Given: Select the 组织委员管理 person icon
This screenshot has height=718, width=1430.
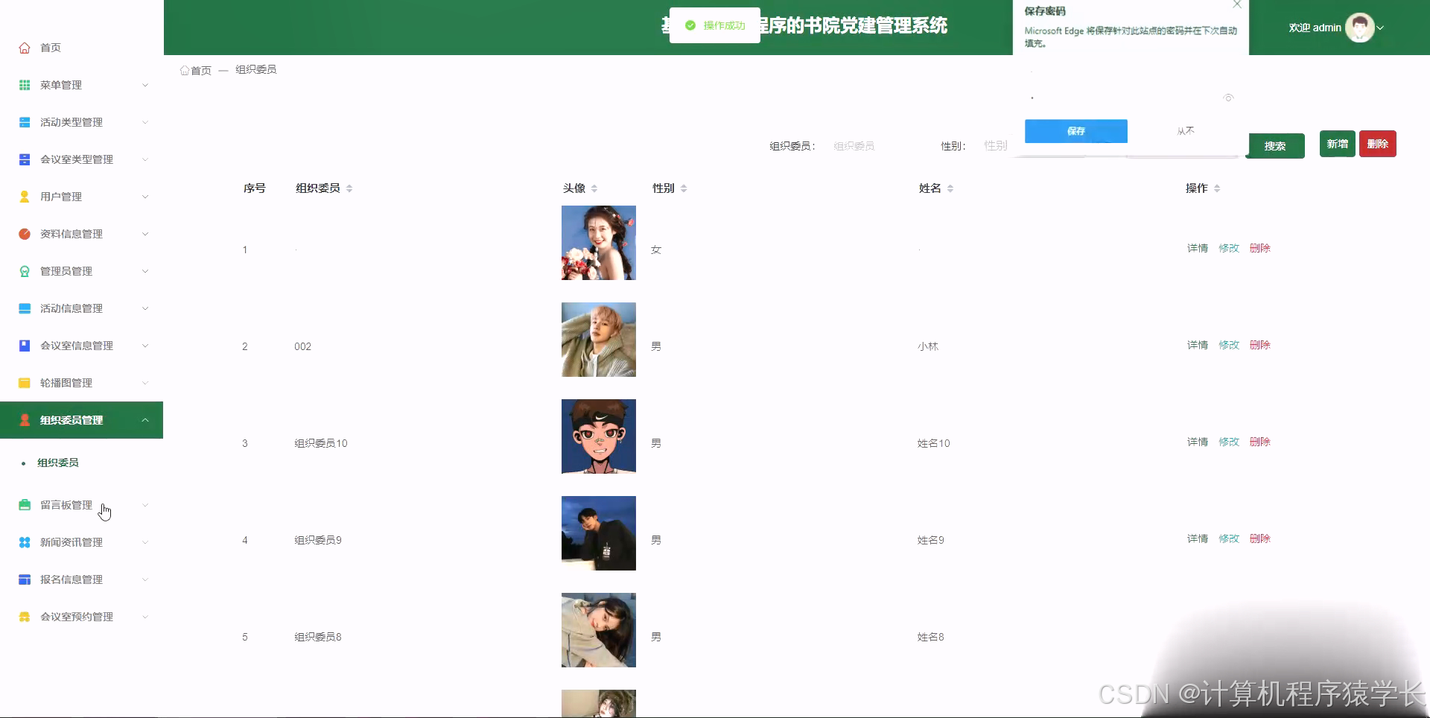Looking at the screenshot, I should coord(24,419).
